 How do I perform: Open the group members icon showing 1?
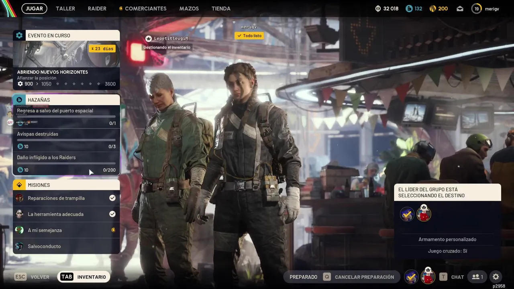pos(477,277)
